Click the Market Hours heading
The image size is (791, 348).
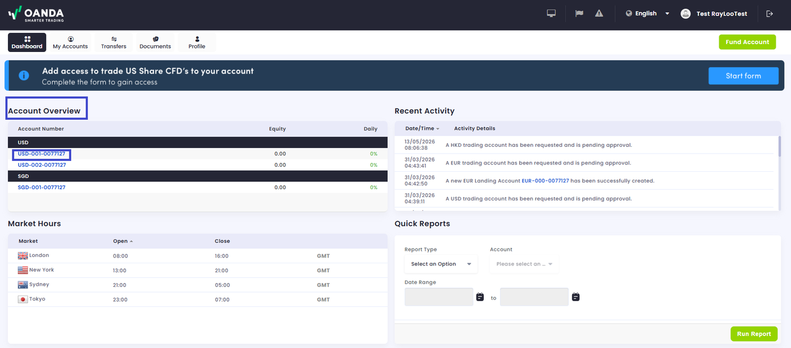click(x=34, y=224)
